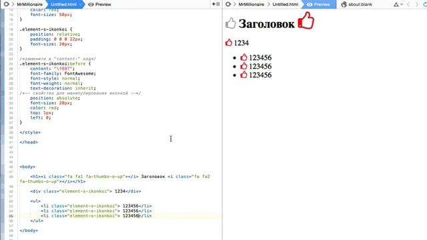The width and height of the screenshot is (427, 240).
Task: Click the large red thumbs-up icon after Заголовок
Action: 306,20
